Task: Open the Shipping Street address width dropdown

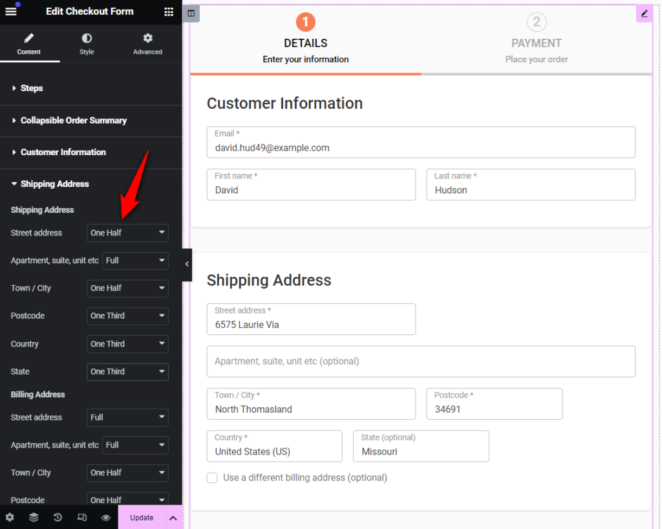Action: [x=127, y=233]
